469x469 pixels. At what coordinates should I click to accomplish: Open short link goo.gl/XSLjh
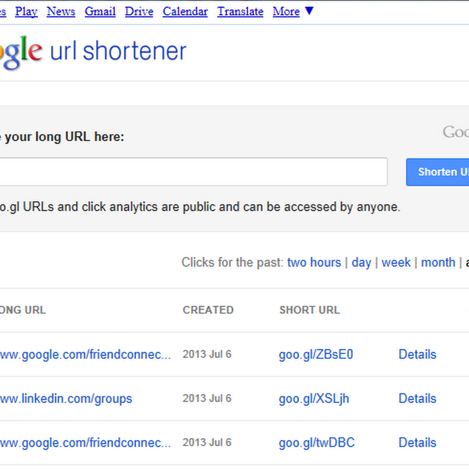(x=314, y=398)
